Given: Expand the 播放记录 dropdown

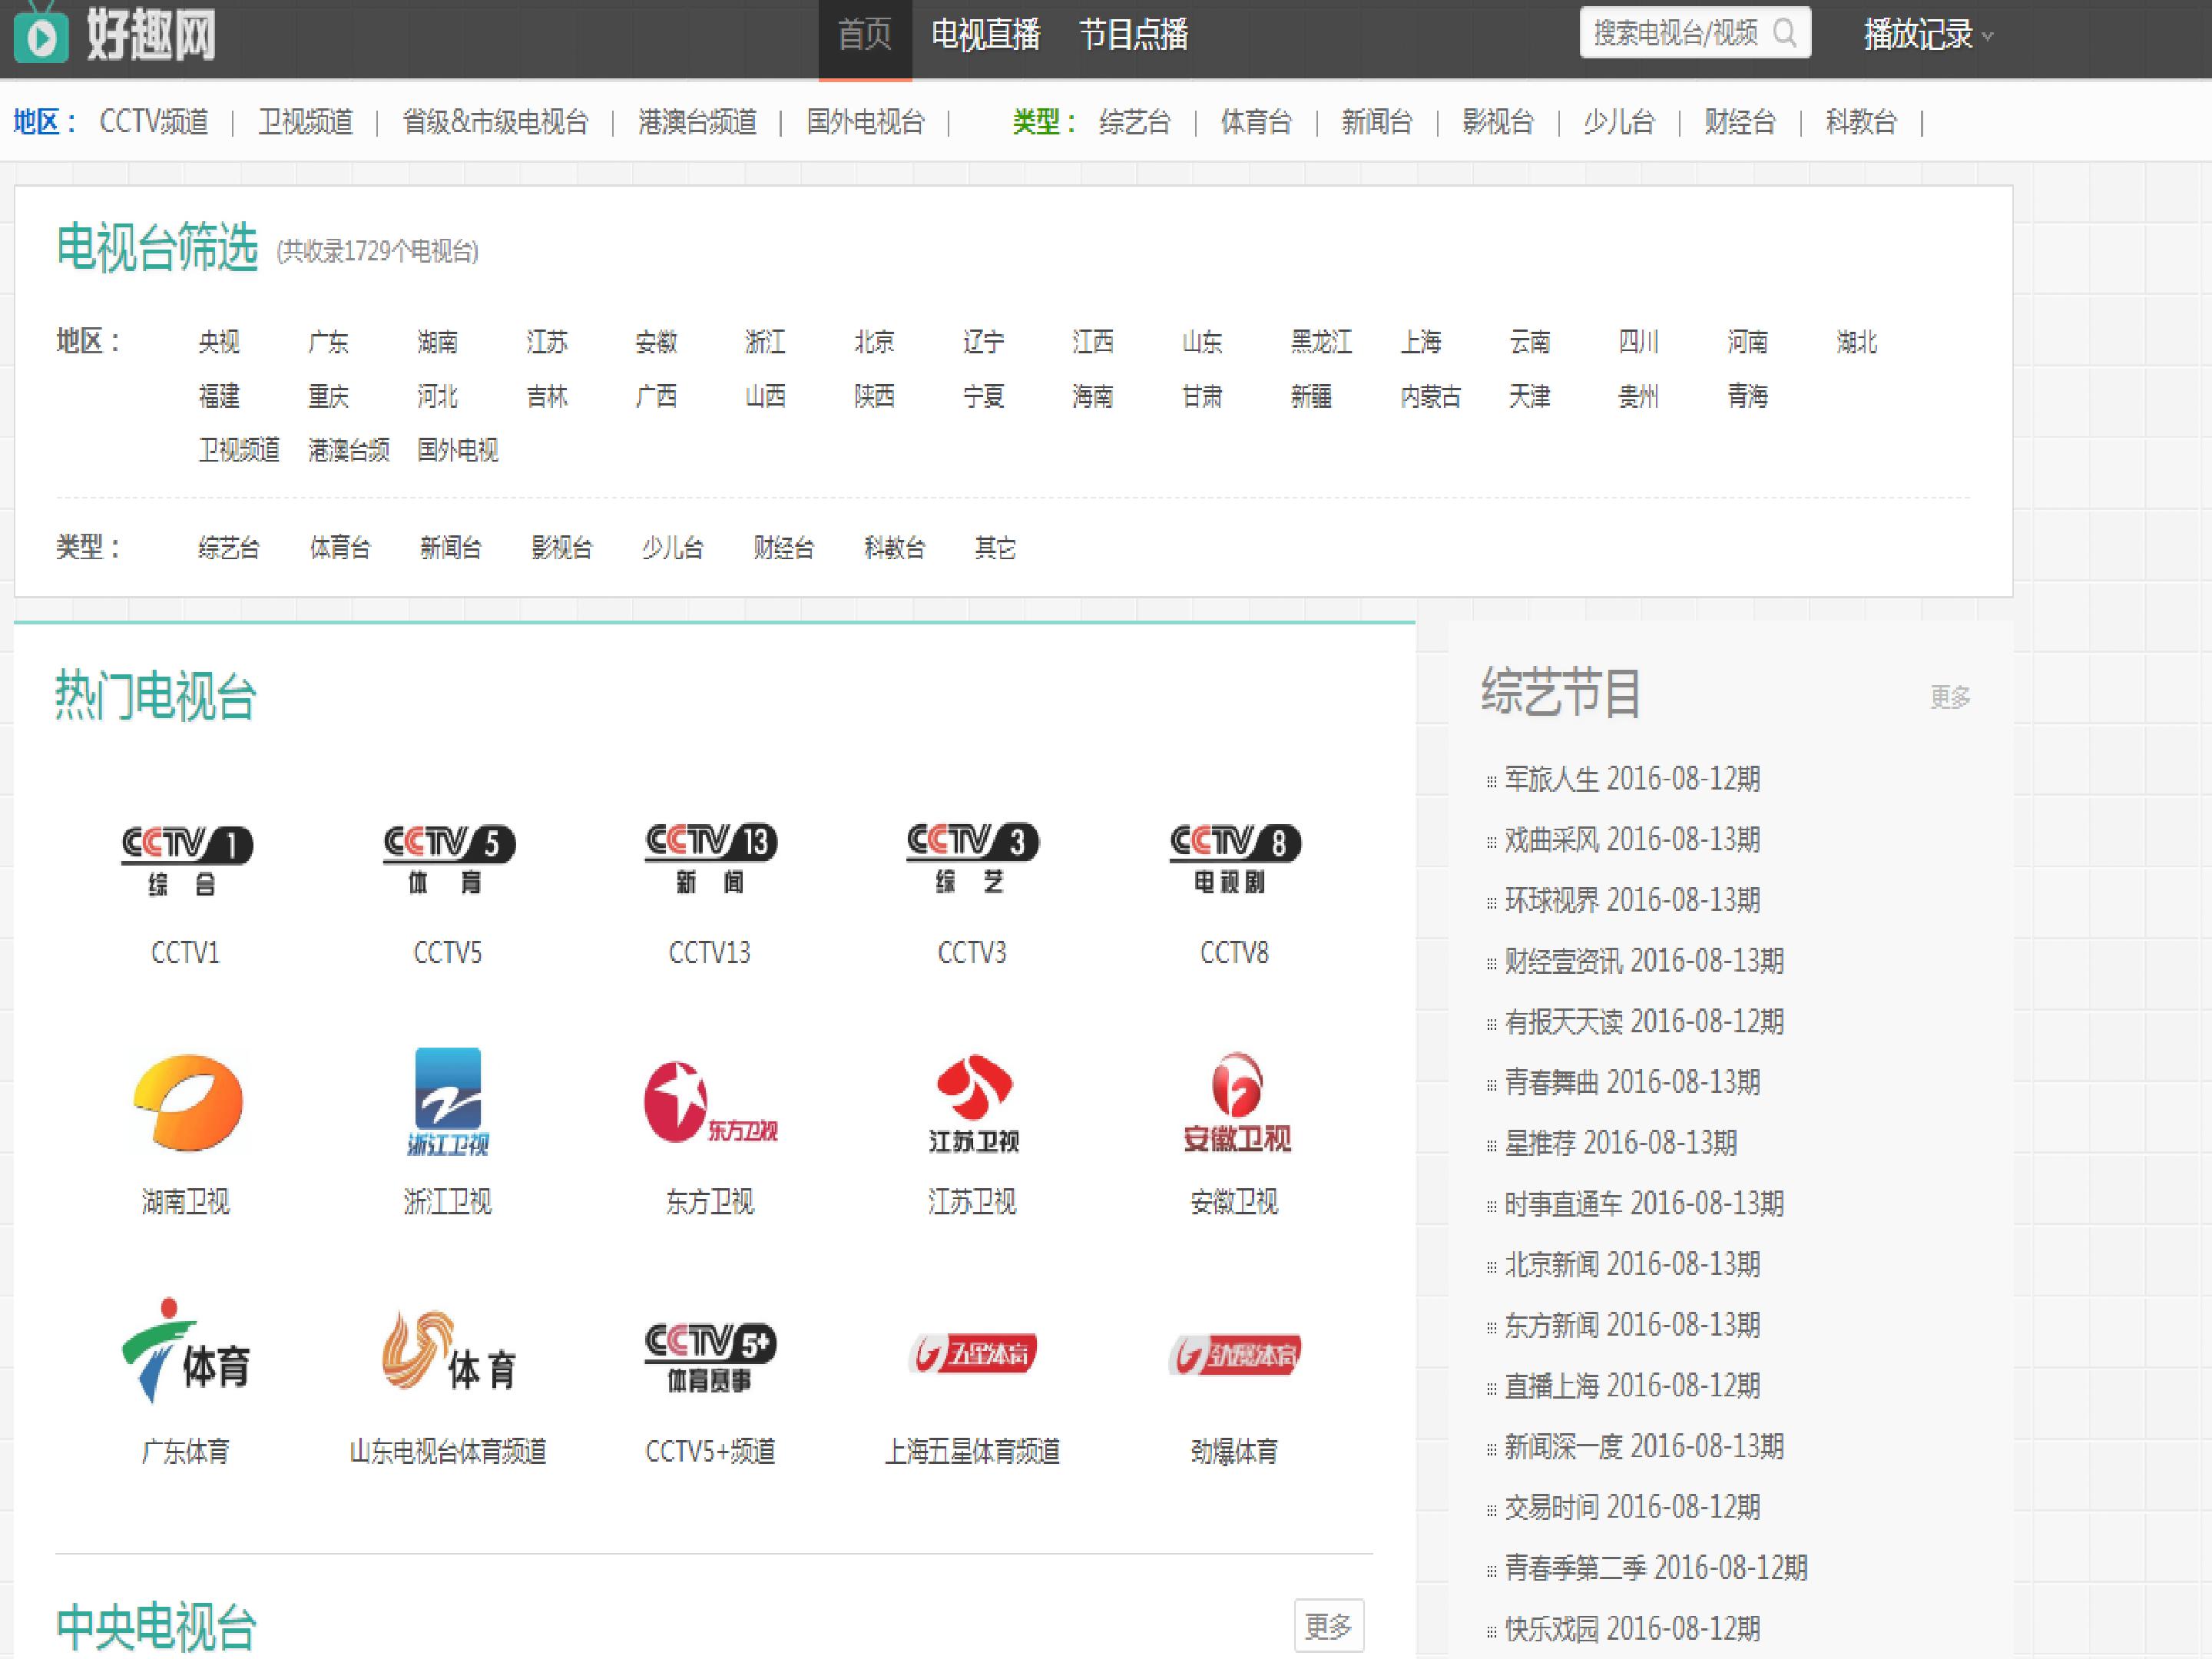Looking at the screenshot, I should [1928, 35].
